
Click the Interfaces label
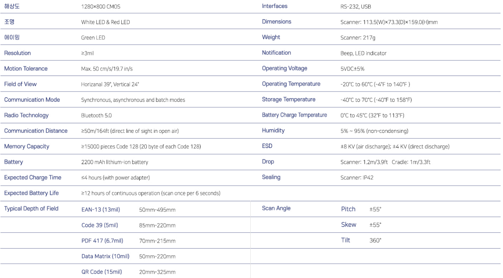tap(275, 6)
